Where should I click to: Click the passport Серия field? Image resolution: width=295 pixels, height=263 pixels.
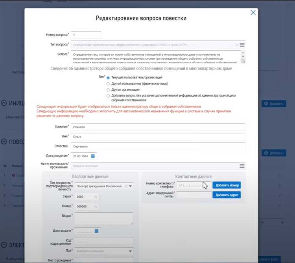(84, 197)
